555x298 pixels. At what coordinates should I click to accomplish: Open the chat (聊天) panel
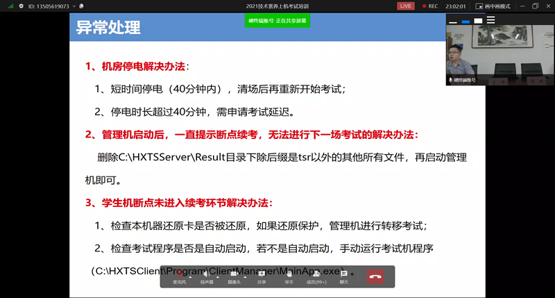click(x=343, y=275)
